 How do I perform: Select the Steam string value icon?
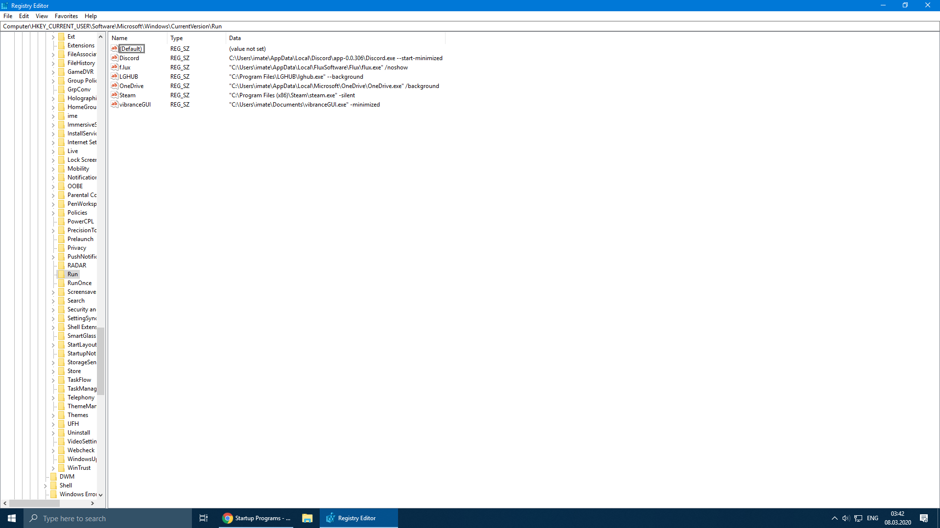tap(115, 95)
